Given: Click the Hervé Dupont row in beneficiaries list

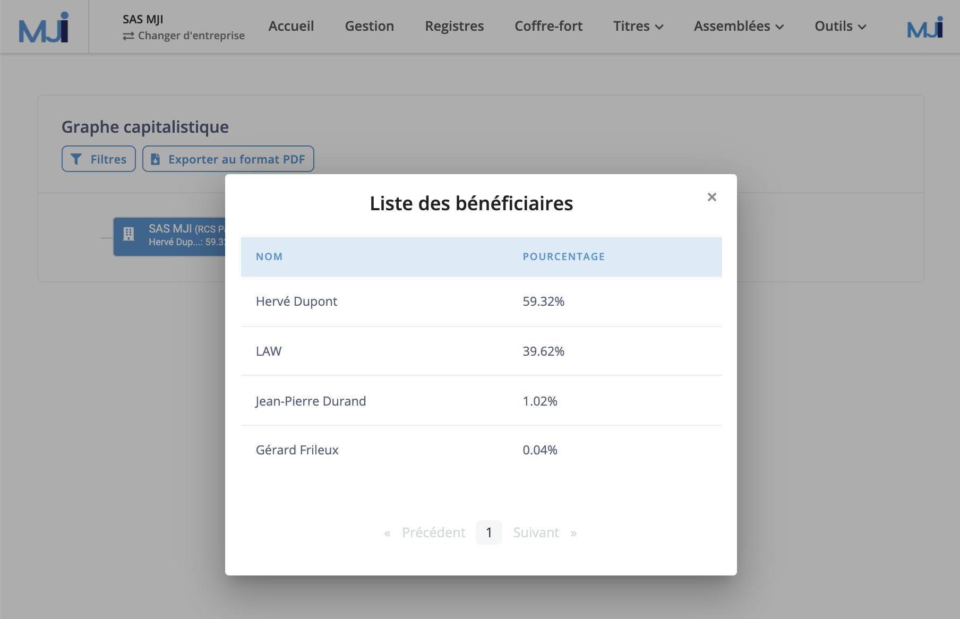Looking at the screenshot, I should tap(481, 301).
